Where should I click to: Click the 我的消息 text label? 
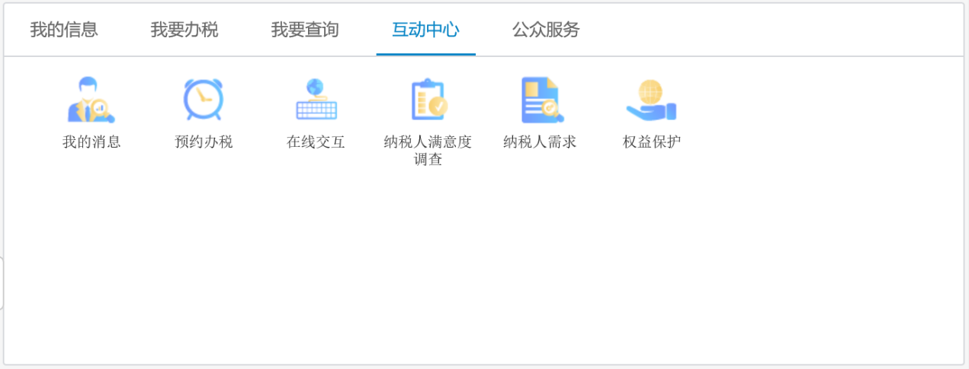pyautogui.click(x=91, y=142)
